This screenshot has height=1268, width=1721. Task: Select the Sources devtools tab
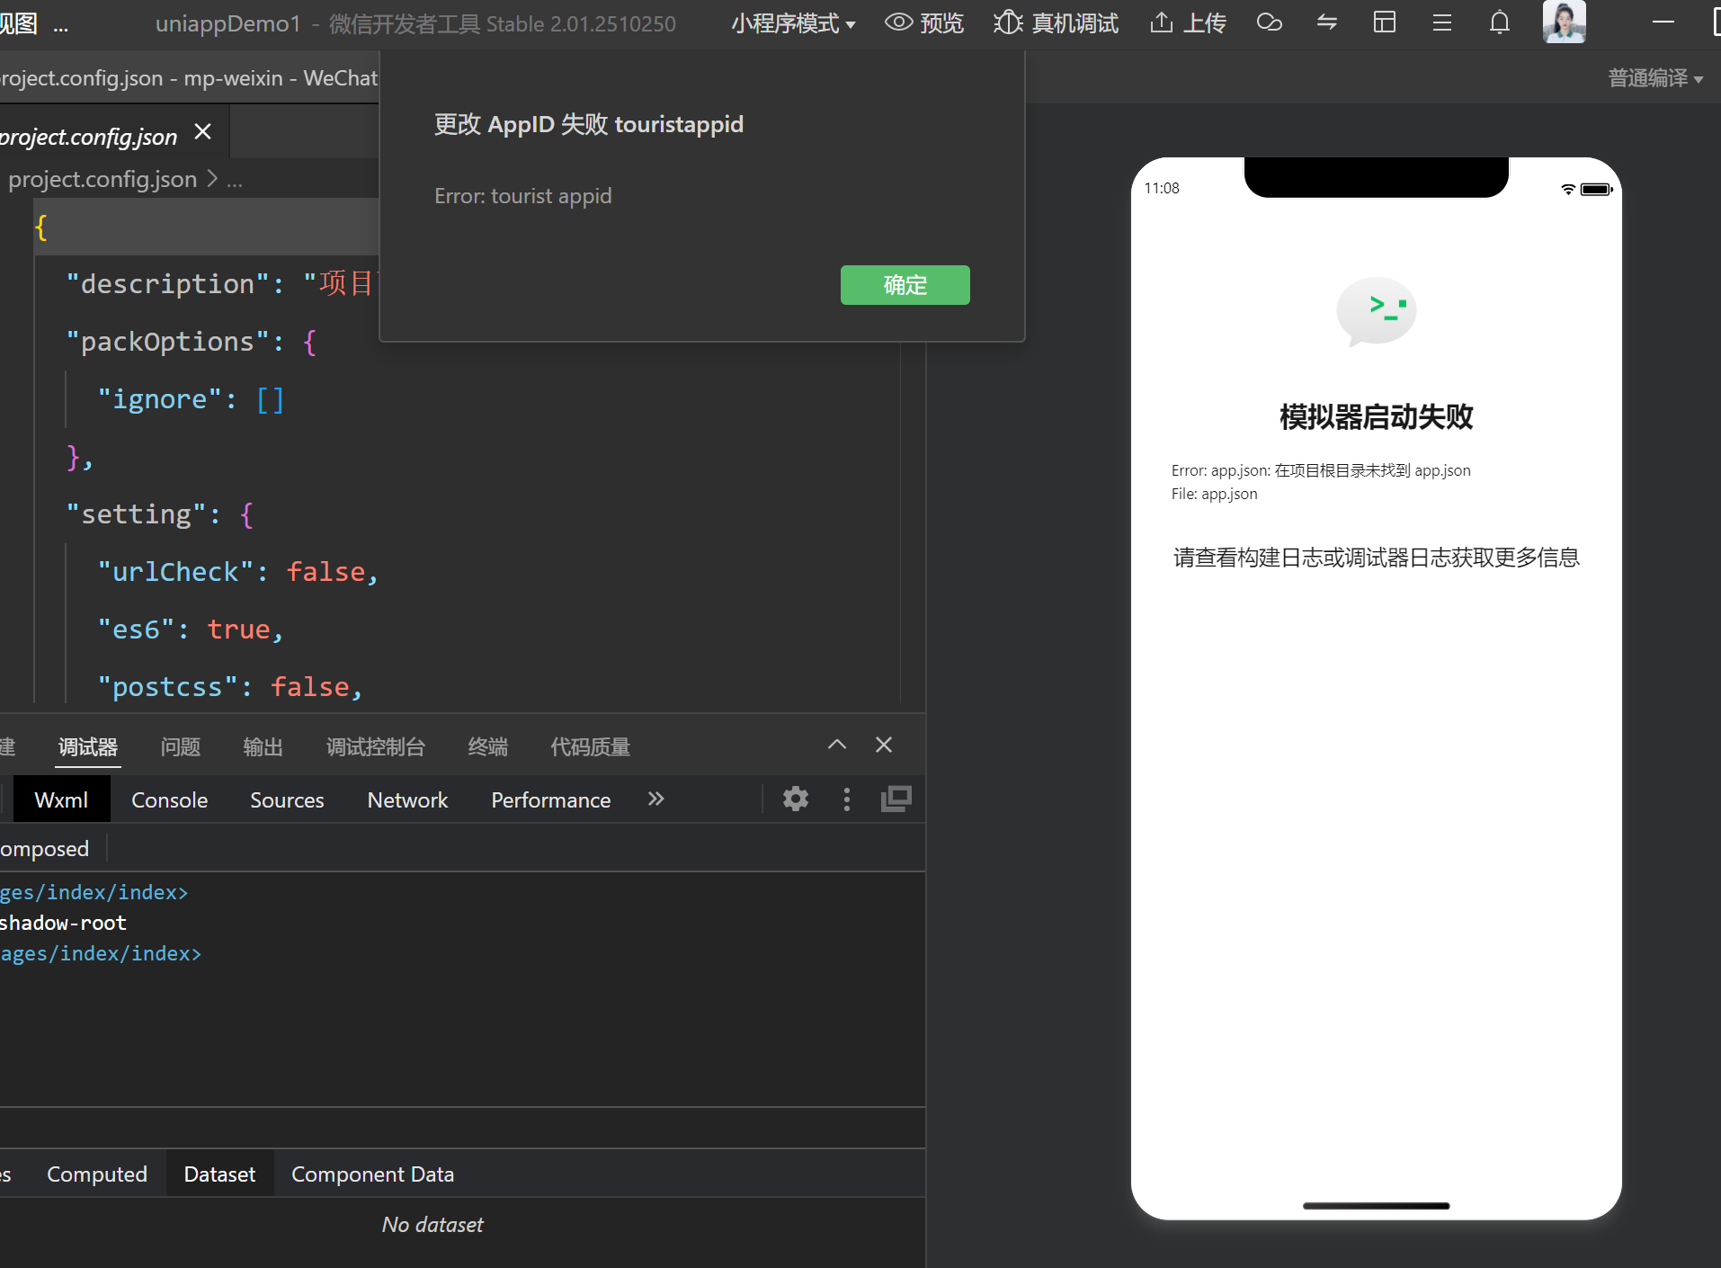tap(287, 800)
